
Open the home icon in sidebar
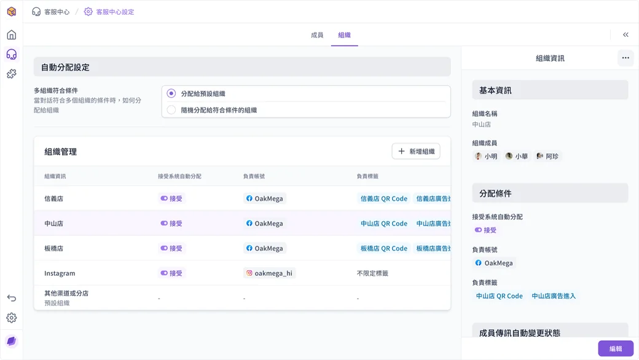(x=12, y=34)
